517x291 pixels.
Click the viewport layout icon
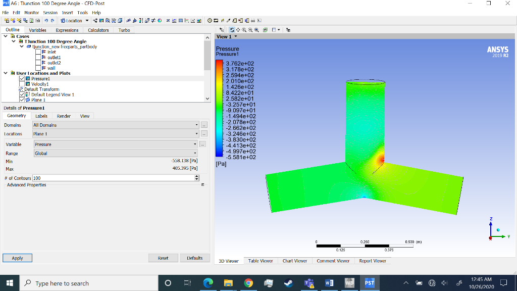point(274,30)
